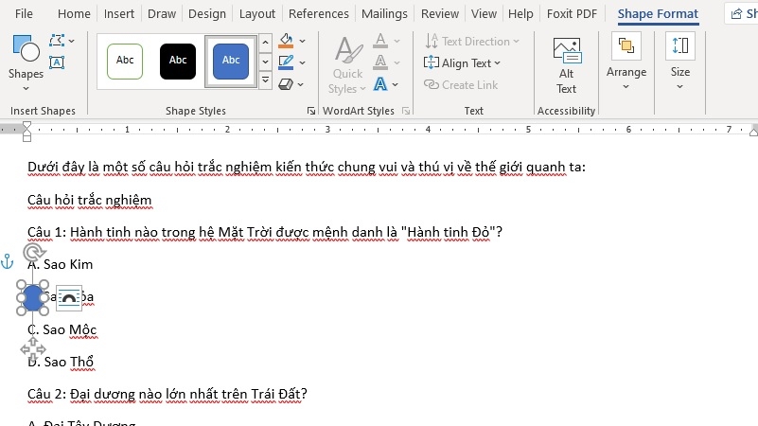This screenshot has width=758, height=426.
Task: Click the Shape Outline pen icon
Action: (x=286, y=62)
